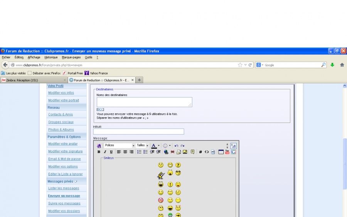
Task: Click the italic formatting button
Action: click(105, 152)
